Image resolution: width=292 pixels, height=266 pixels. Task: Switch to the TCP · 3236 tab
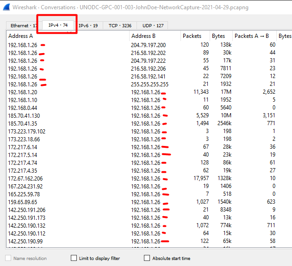[120, 26]
